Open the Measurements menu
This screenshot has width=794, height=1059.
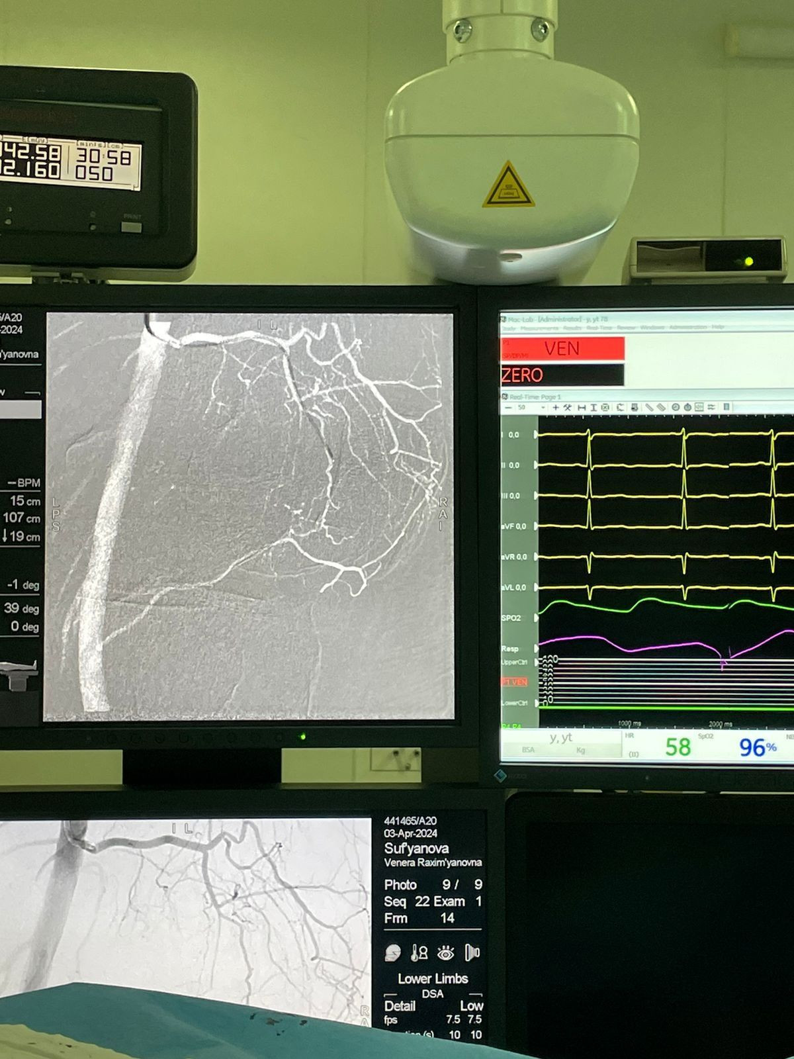[539, 328]
